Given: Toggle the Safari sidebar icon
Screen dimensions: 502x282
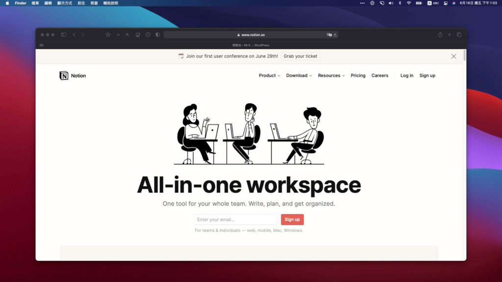Looking at the screenshot, I should point(63,35).
